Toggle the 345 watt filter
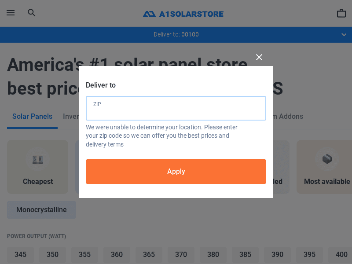 point(20,255)
